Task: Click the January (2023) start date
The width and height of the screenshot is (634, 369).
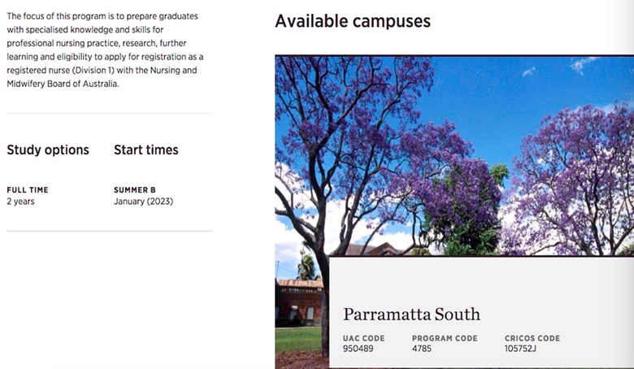Action: tap(144, 202)
